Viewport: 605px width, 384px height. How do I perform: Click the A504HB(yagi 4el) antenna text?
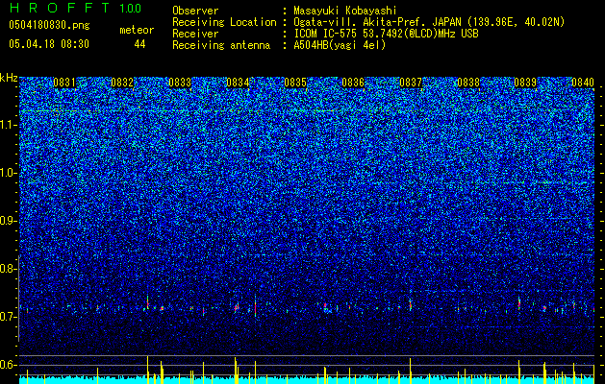(x=340, y=45)
